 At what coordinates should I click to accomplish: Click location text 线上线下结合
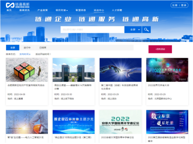pos(67,99)
